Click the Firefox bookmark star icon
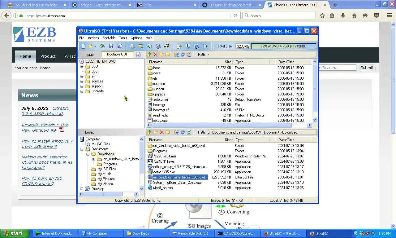Viewport: 396px width, 238px height. [x=322, y=15]
